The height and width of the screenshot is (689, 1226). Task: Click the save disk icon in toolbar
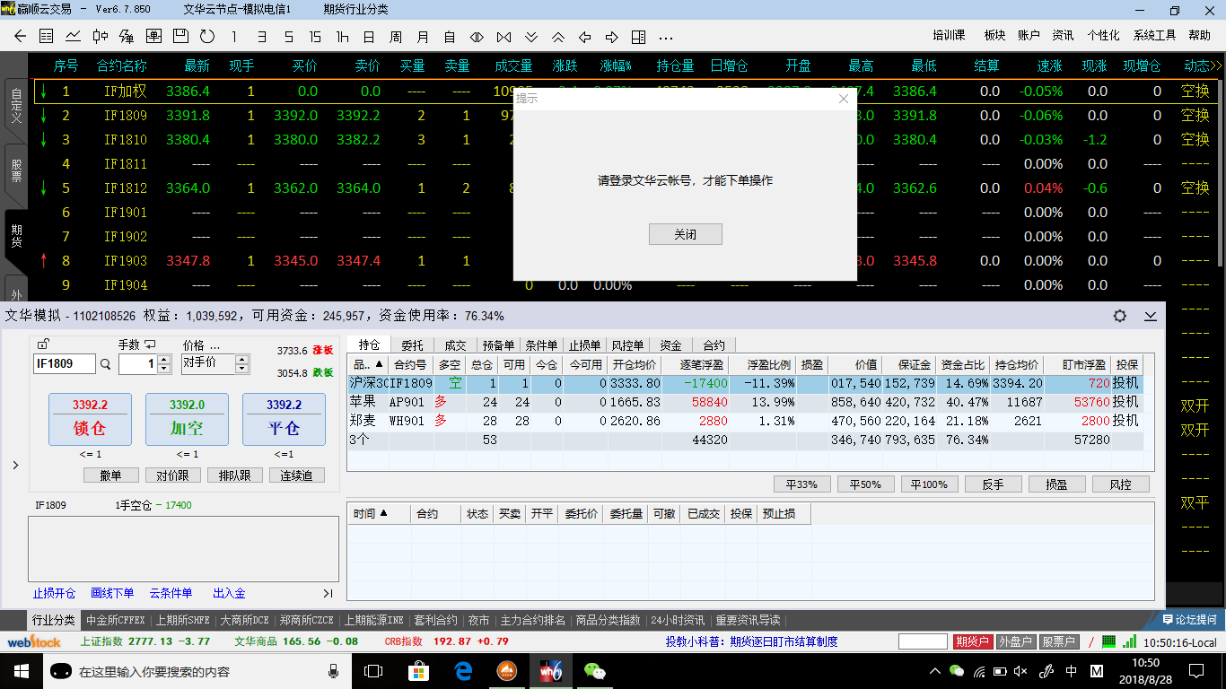coord(180,37)
